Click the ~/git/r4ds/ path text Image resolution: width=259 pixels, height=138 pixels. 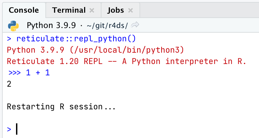[x=107, y=26]
